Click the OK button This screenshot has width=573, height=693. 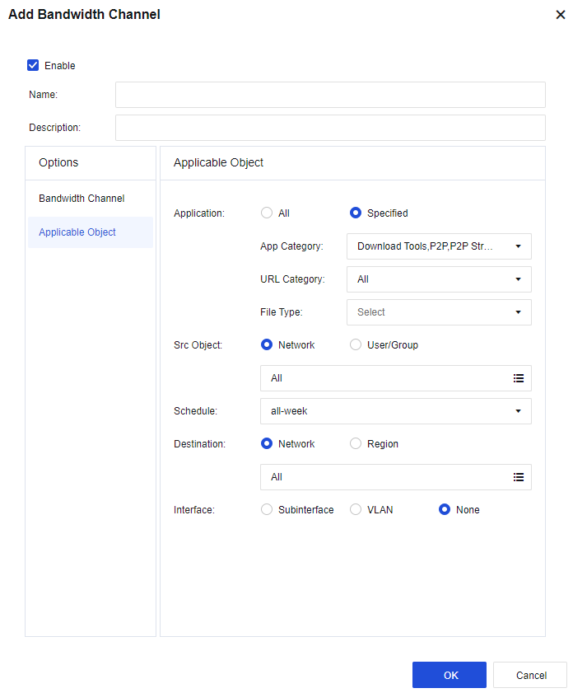(450, 675)
